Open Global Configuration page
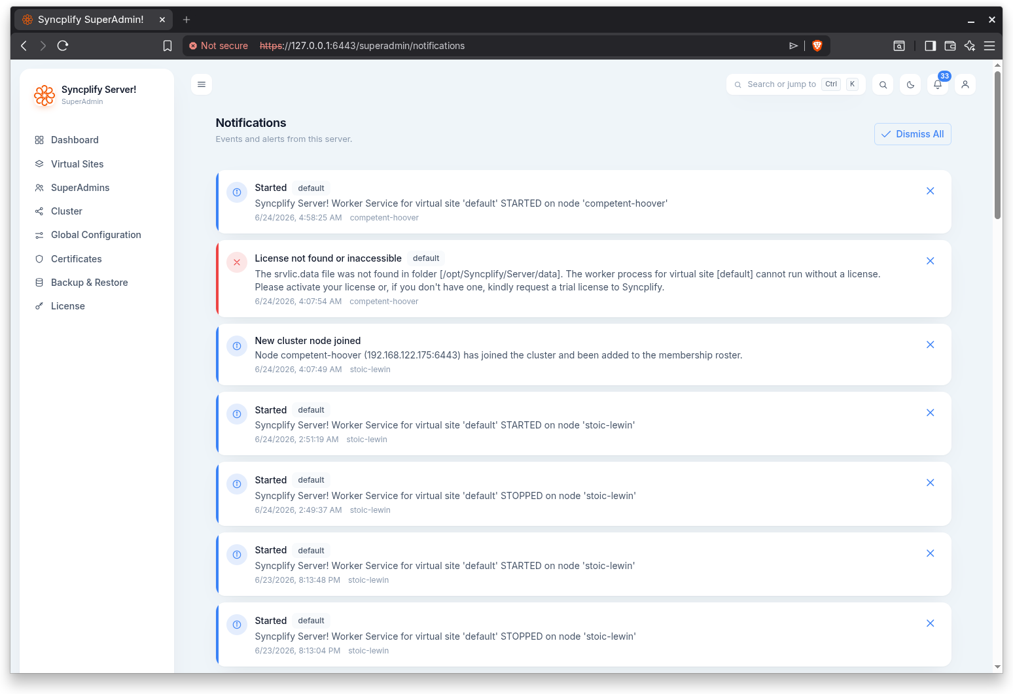Screen dimensions: 1013x694 pyautogui.click(x=97, y=235)
